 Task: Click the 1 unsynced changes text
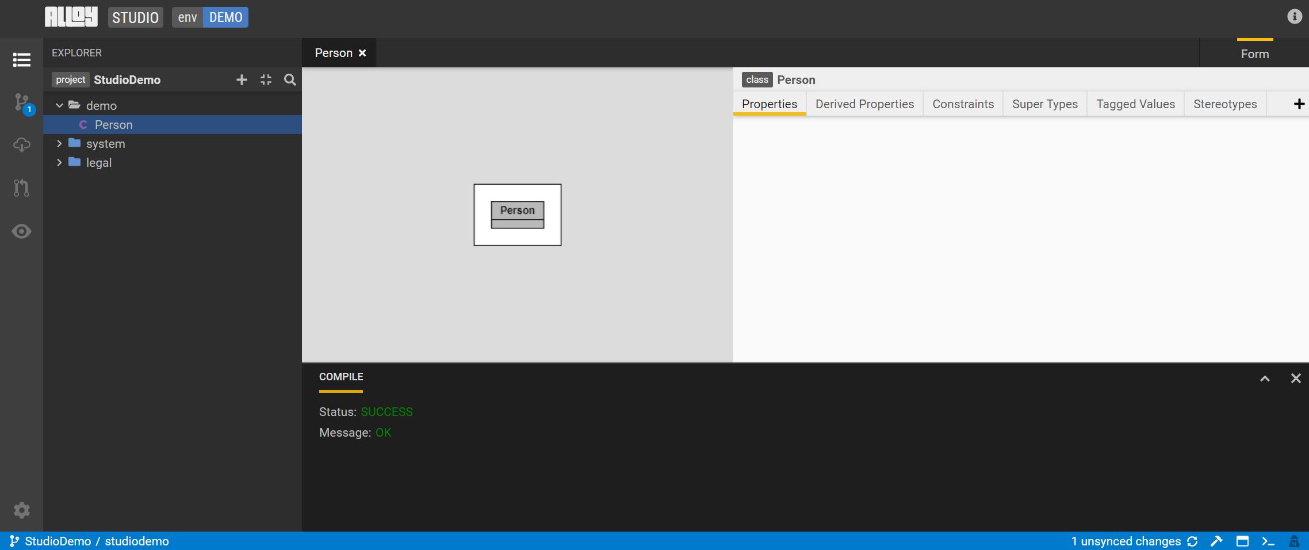(x=1126, y=541)
